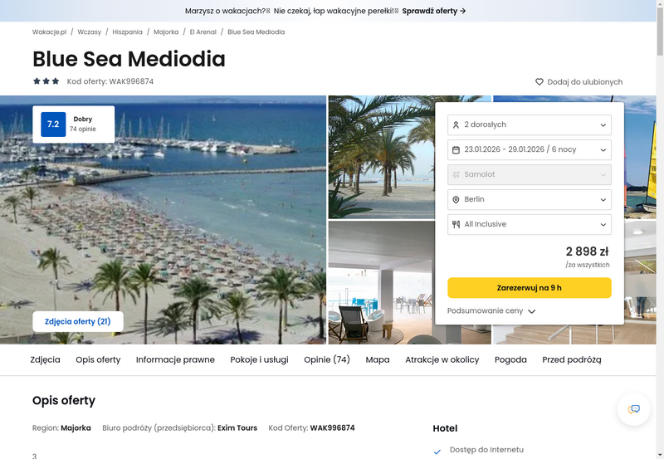
Task: Click the three-star hotel rating
Action: 46,81
